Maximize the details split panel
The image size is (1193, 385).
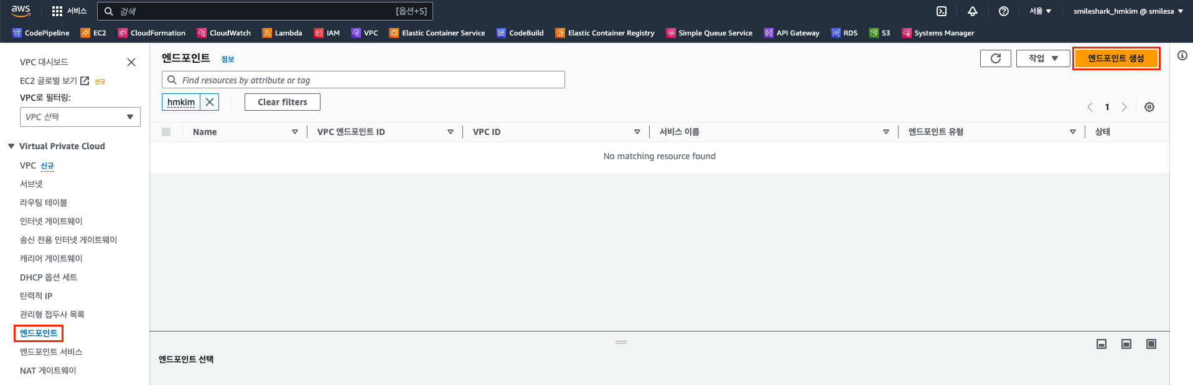[x=1151, y=344]
